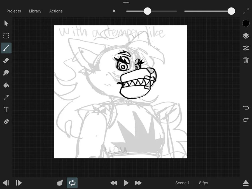Change the 8 fps frame rate
Screen dimensions: 252x189
pyautogui.click(x=204, y=183)
